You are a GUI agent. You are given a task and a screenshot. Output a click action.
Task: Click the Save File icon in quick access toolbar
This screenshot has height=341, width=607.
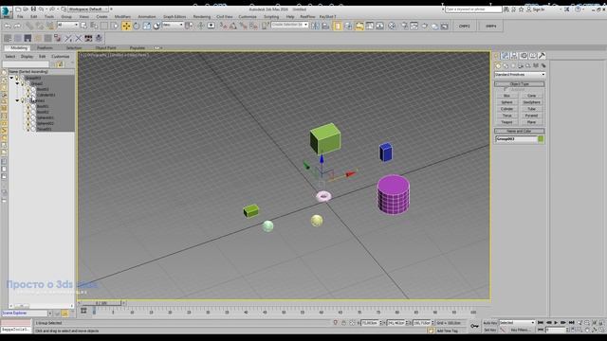(x=34, y=9)
